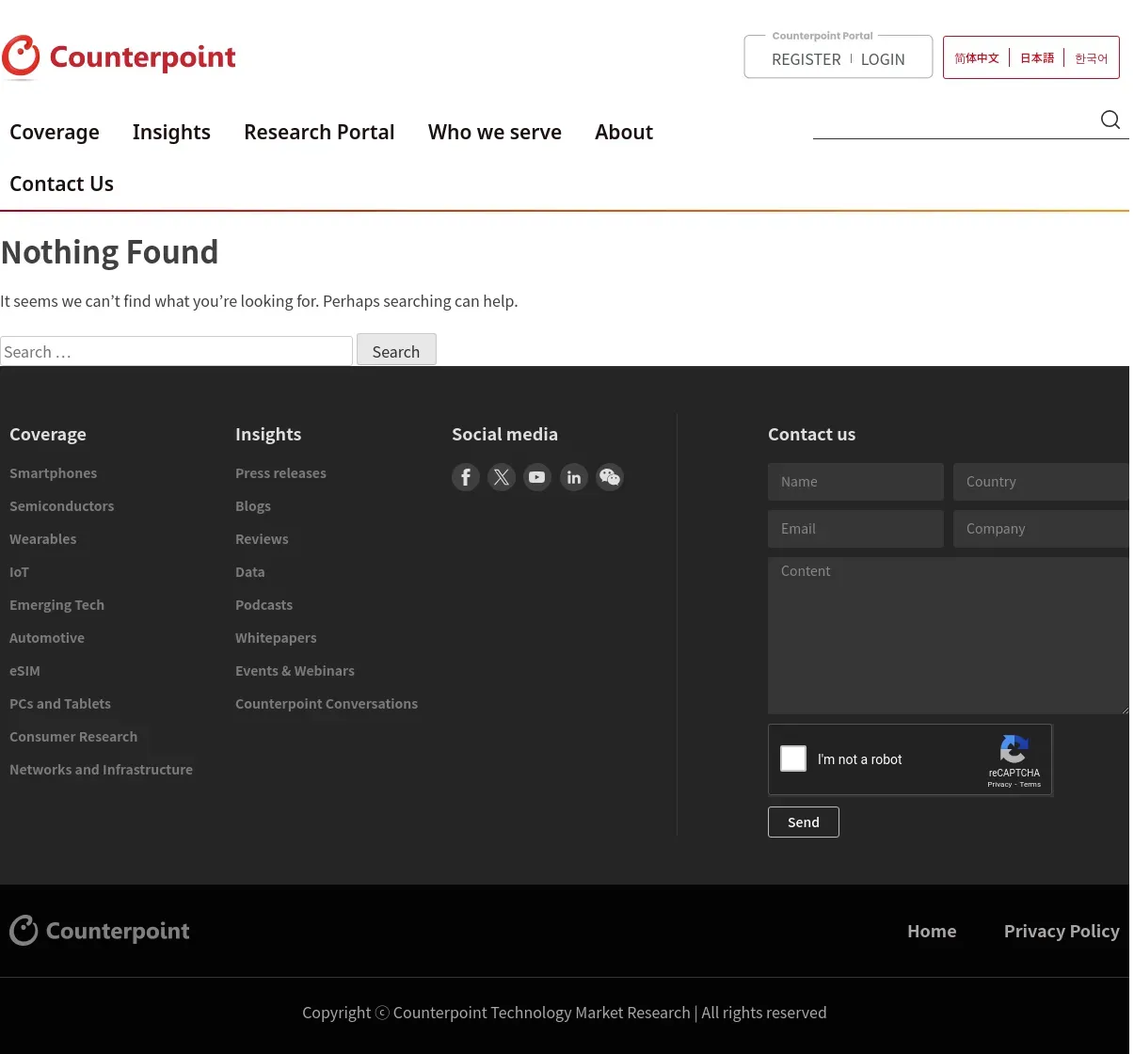Screen dimensions: 1134x1054
Task: Click reCAPTCHA Terms link
Action: pyautogui.click(x=1030, y=784)
